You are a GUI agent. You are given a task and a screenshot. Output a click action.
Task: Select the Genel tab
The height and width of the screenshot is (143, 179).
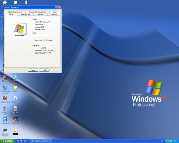click(11, 14)
